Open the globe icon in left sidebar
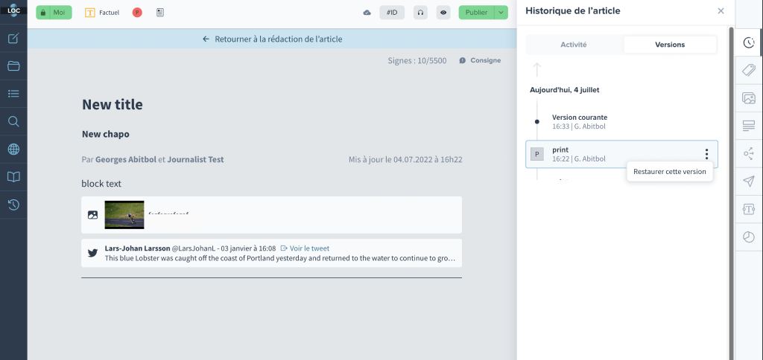 (13, 150)
